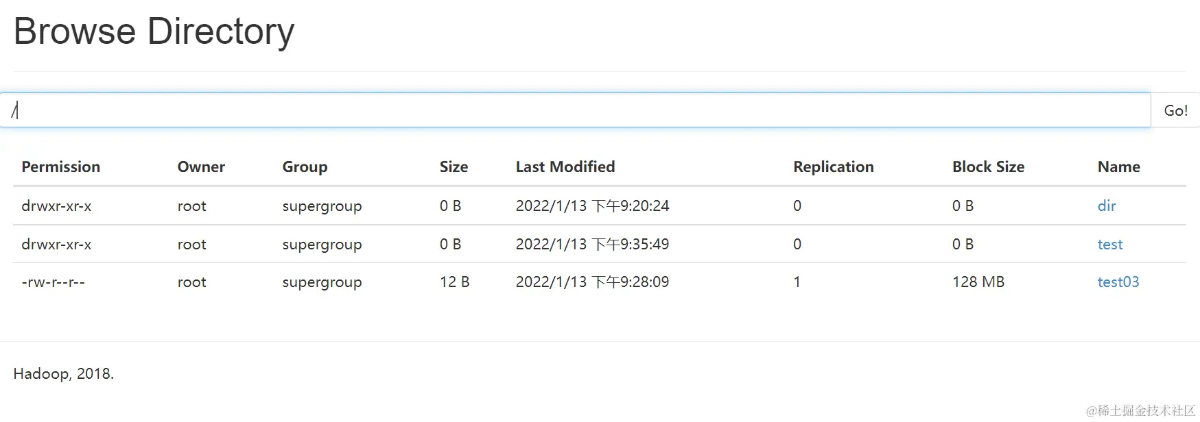Click replication value 1 in test03 row

(797, 282)
